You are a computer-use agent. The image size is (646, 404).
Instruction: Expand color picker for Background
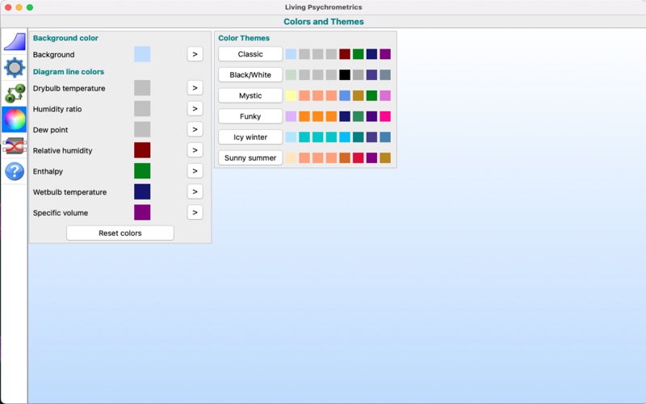[x=195, y=54]
